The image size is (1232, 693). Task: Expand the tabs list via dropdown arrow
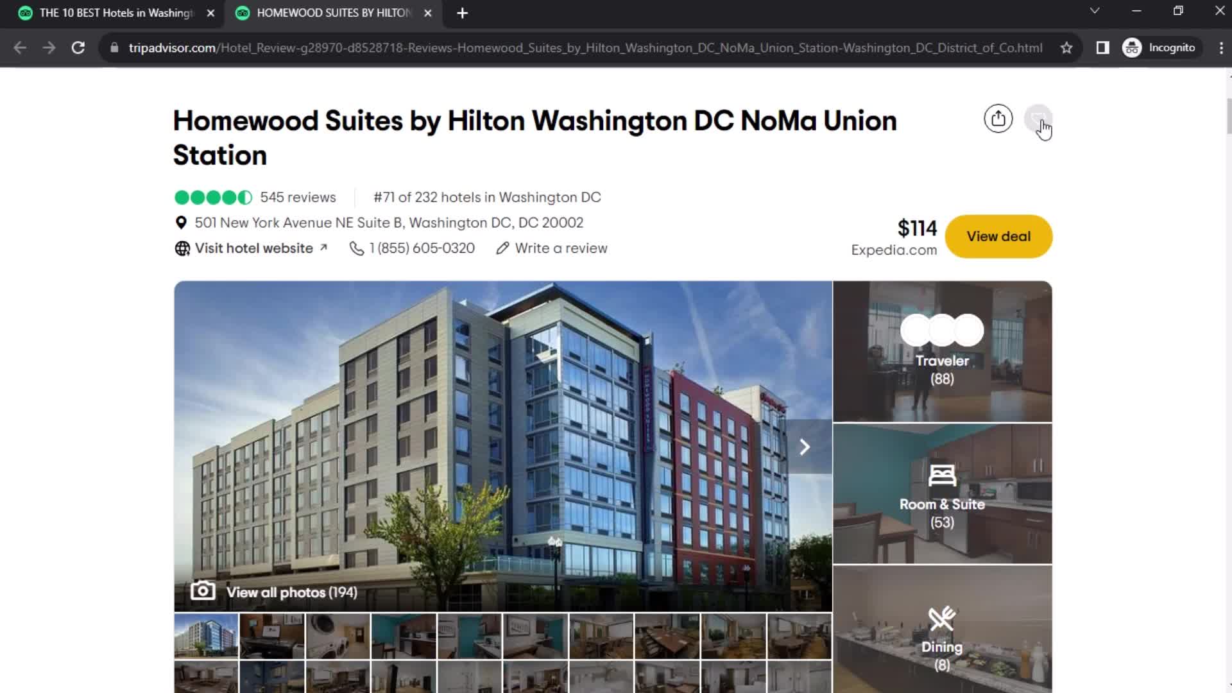(1095, 12)
